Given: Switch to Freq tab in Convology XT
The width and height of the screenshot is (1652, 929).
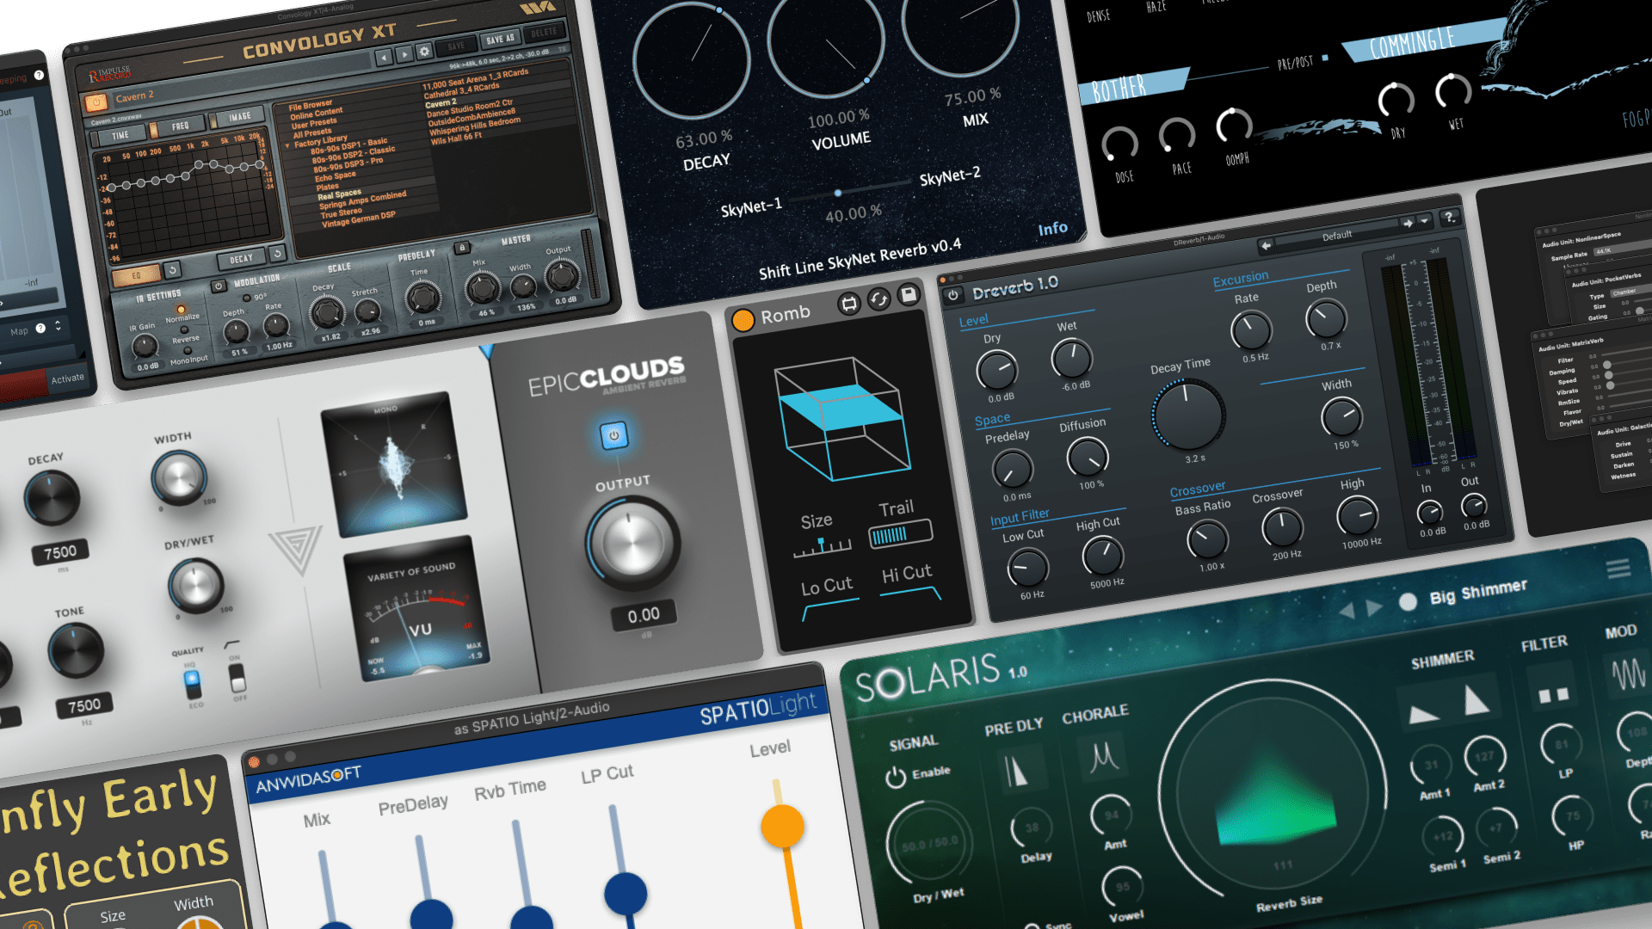Looking at the screenshot, I should click(180, 126).
